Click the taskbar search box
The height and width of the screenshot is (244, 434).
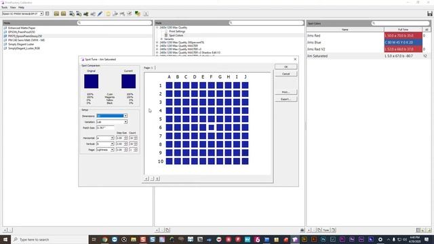50,239
